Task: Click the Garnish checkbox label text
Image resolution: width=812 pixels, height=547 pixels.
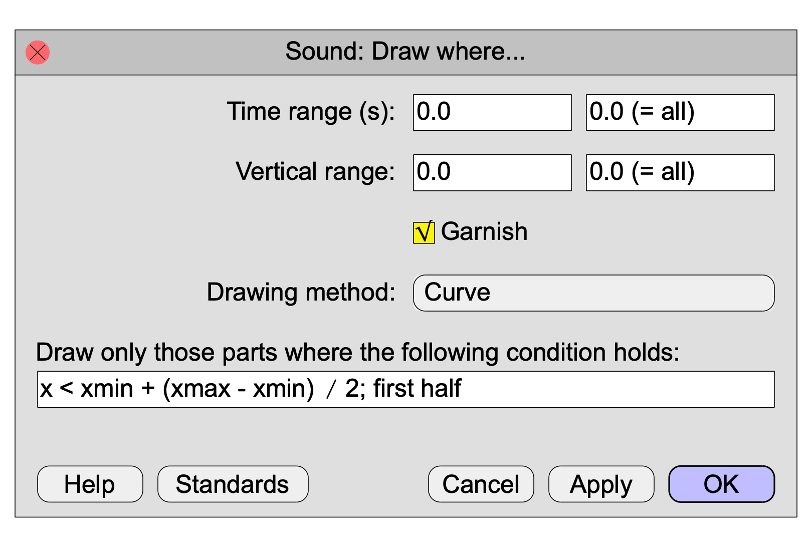Action: pos(484,232)
